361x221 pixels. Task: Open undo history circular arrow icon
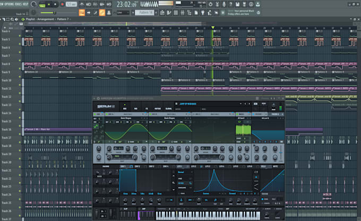210,4
